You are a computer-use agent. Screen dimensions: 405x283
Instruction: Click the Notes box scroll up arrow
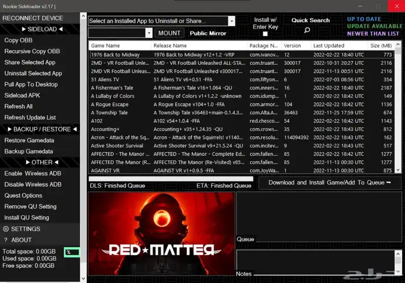(x=398, y=254)
